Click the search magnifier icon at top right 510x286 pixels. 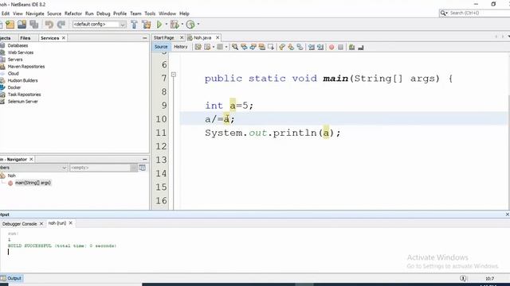pos(443,13)
